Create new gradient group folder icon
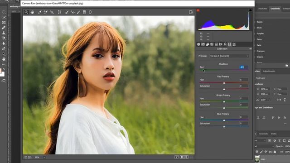This screenshot has width=290, height=163. (x=287, y=65)
